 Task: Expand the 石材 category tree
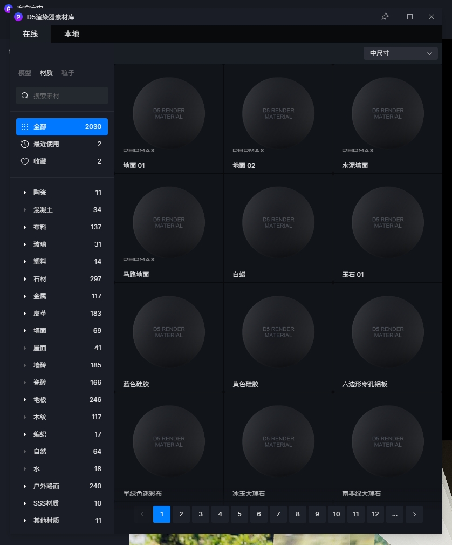tap(25, 279)
